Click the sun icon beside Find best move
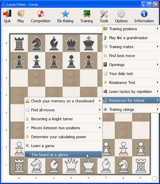 point(105,56)
